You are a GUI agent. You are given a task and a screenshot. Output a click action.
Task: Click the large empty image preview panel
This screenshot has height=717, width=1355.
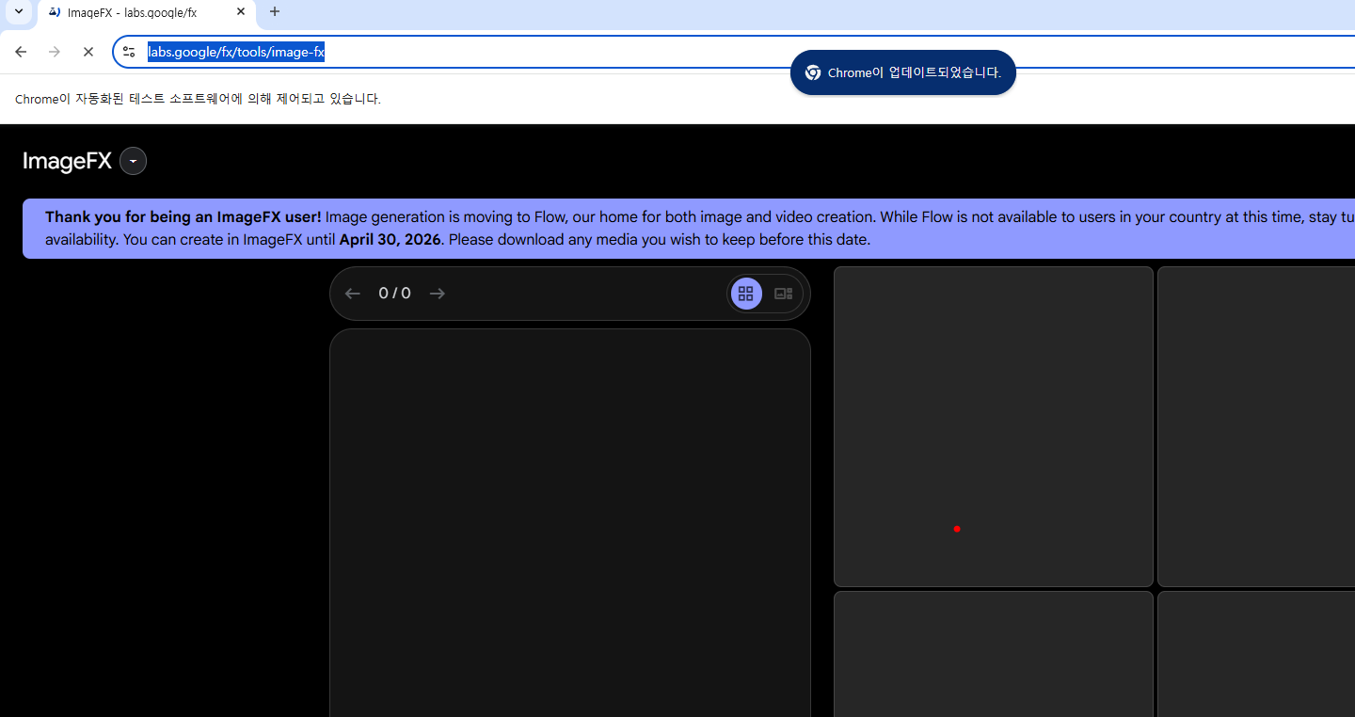pyautogui.click(x=569, y=522)
